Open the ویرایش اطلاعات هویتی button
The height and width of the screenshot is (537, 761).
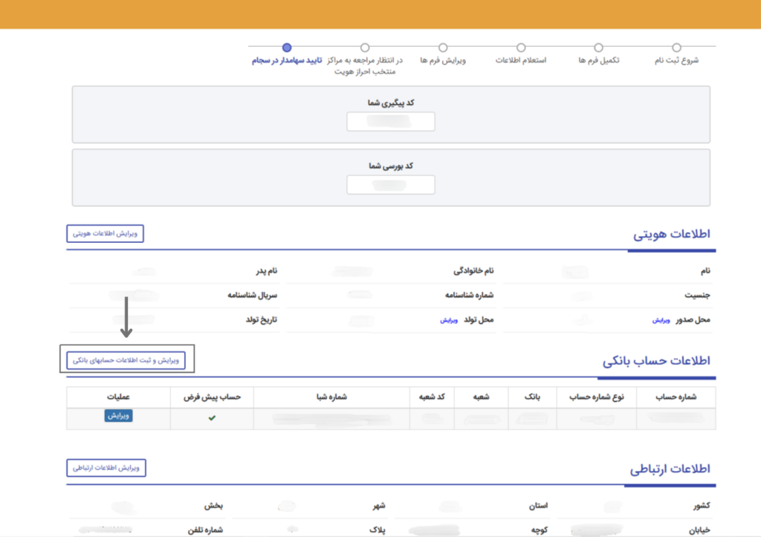pyautogui.click(x=105, y=234)
